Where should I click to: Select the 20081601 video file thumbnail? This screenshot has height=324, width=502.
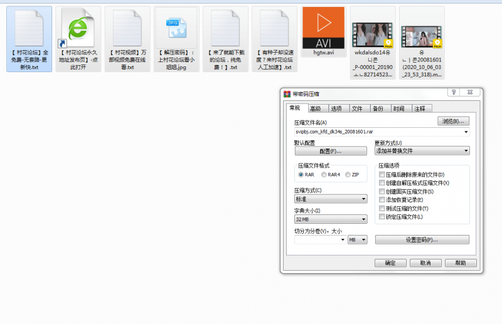422,37
